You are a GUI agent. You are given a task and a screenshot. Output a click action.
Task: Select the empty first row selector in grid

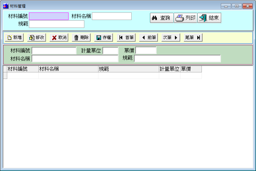tap(5, 76)
